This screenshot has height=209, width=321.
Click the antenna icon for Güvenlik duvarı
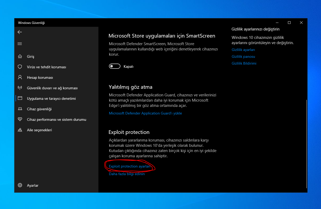point(20,88)
